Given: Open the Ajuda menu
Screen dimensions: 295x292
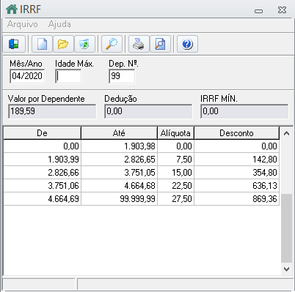Looking at the screenshot, I should [59, 24].
